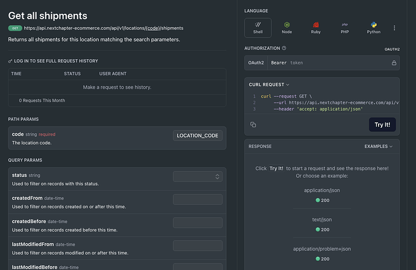Screen dimensions: 416x270
Task: Open the status query param dropdown
Action: click(x=198, y=177)
